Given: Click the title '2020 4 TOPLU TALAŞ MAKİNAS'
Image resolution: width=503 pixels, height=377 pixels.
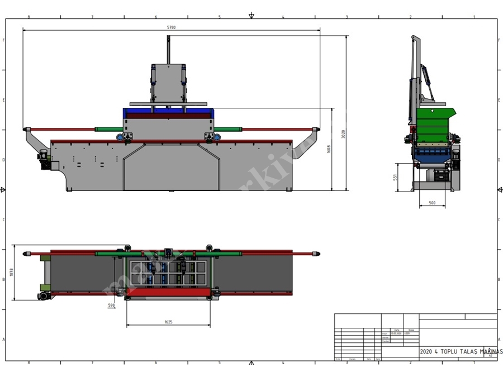Looking at the screenshot, I should [x=461, y=351].
